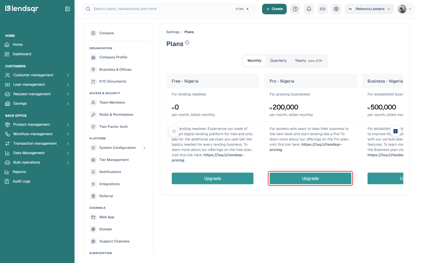The width and height of the screenshot is (421, 263).
Task: Click the Tier Management layers icon
Action: (x=93, y=160)
